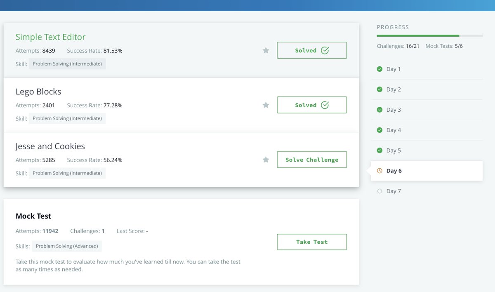Click the mock test description text
Image resolution: width=495 pixels, height=292 pixels.
pyautogui.click(x=128, y=266)
